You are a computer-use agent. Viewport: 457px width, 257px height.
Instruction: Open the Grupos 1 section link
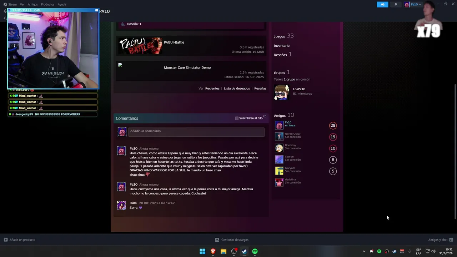pyautogui.click(x=282, y=72)
